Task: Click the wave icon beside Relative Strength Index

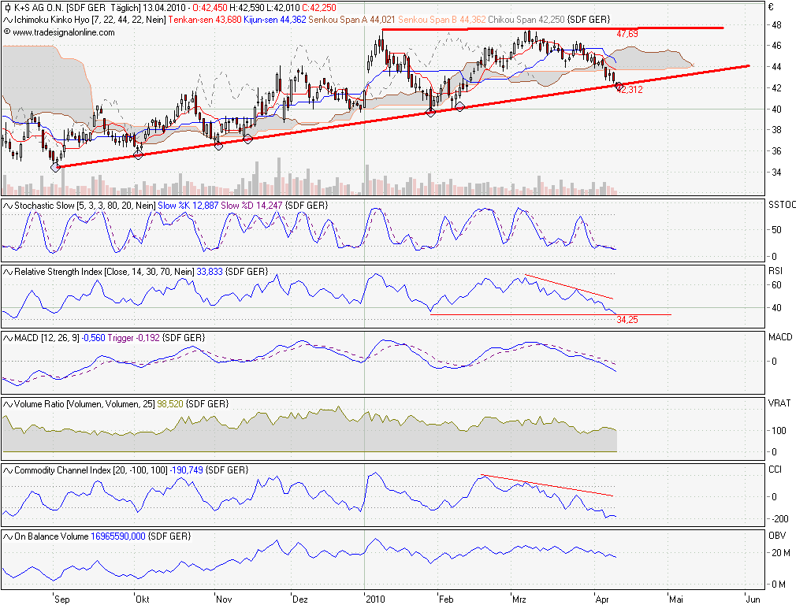Action: point(8,272)
